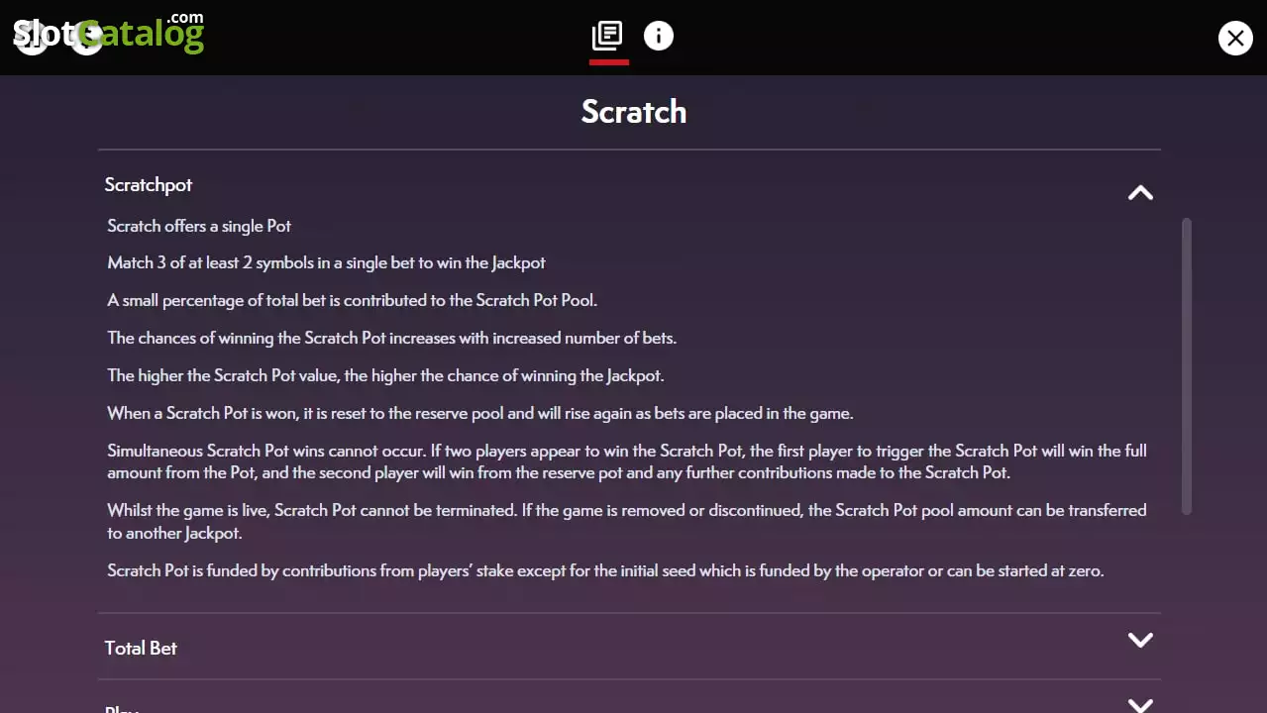Collapse the Scratchpot section chevron
The height and width of the screenshot is (713, 1267).
click(1140, 192)
